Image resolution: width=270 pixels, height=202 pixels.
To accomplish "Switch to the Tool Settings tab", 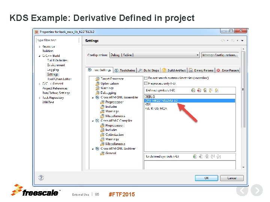I will pos(99,70).
